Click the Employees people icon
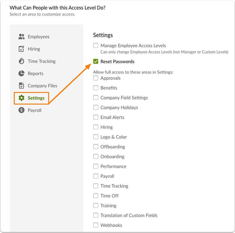This screenshot has width=235, height=233. tap(21, 37)
